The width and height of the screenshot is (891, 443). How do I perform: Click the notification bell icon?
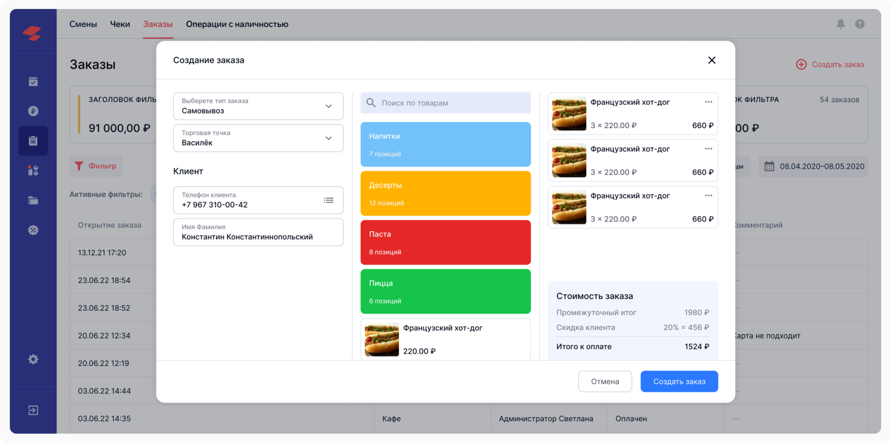tap(841, 24)
